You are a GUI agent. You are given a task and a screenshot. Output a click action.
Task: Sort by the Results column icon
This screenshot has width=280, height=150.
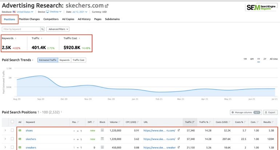(x=272, y=122)
